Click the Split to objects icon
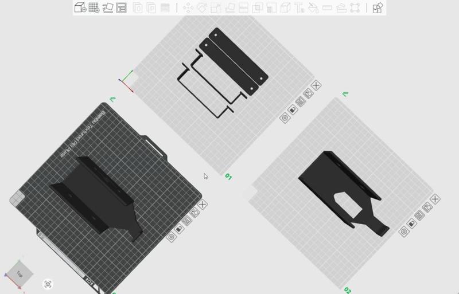Image resolution: width=459 pixels, height=294 pixels. point(137,7)
